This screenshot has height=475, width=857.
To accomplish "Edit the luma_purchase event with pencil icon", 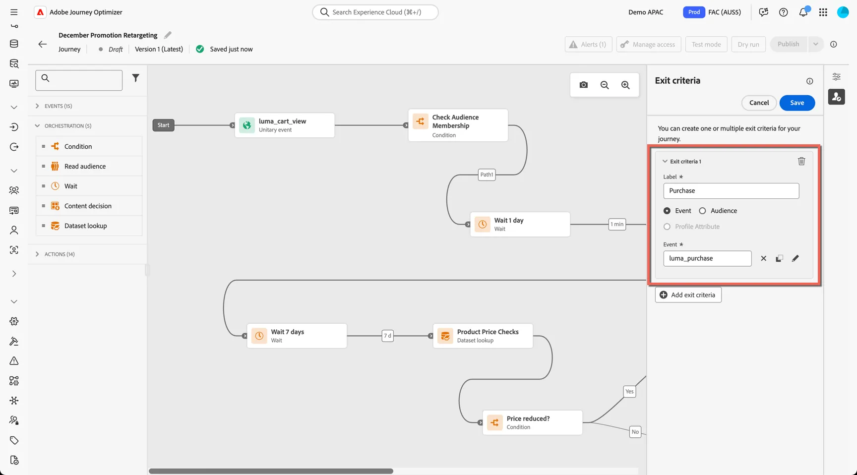I will 795,258.
